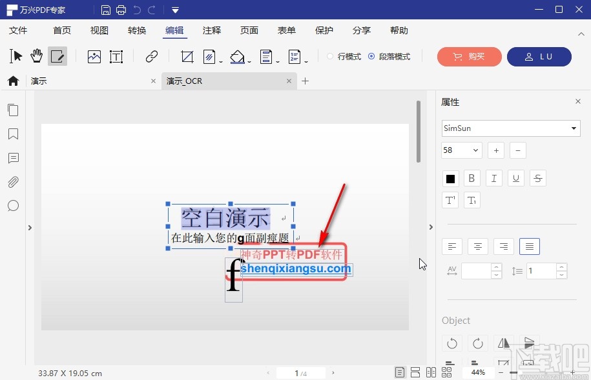Click the LU account button
The image size is (591, 380).
pos(539,57)
